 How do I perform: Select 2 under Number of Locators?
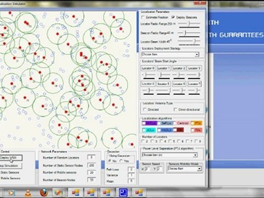coord(143,141)
